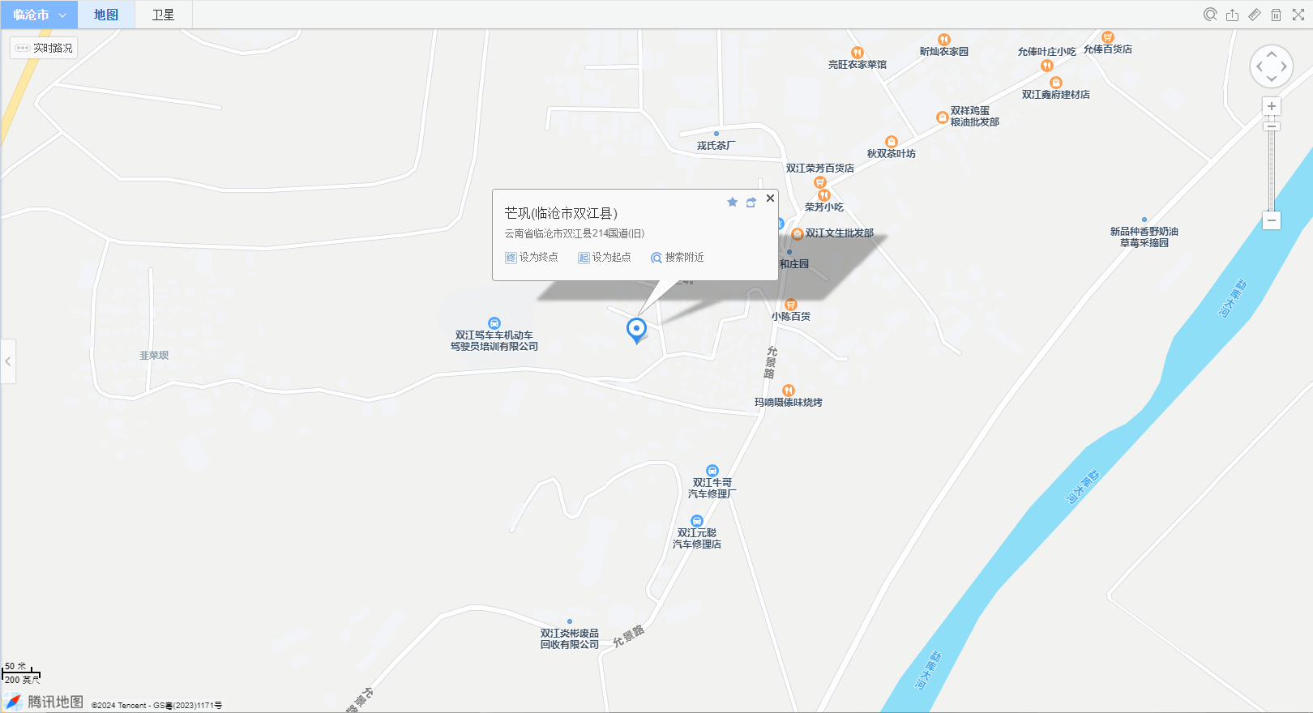Image resolution: width=1313 pixels, height=713 pixels.
Task: Switch to 卫星 satellite tab
Action: point(163,15)
